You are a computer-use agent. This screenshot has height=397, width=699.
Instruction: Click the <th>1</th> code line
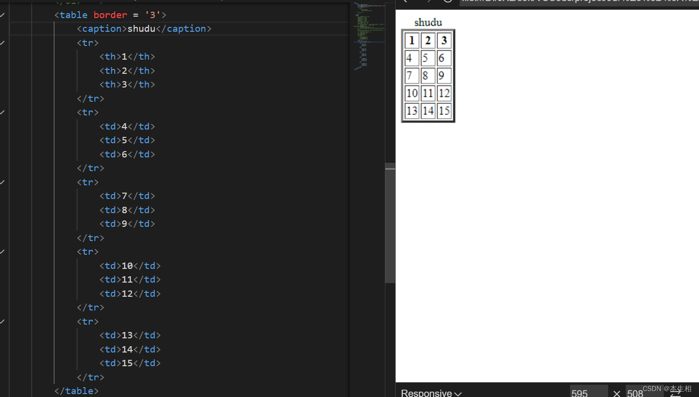(127, 57)
